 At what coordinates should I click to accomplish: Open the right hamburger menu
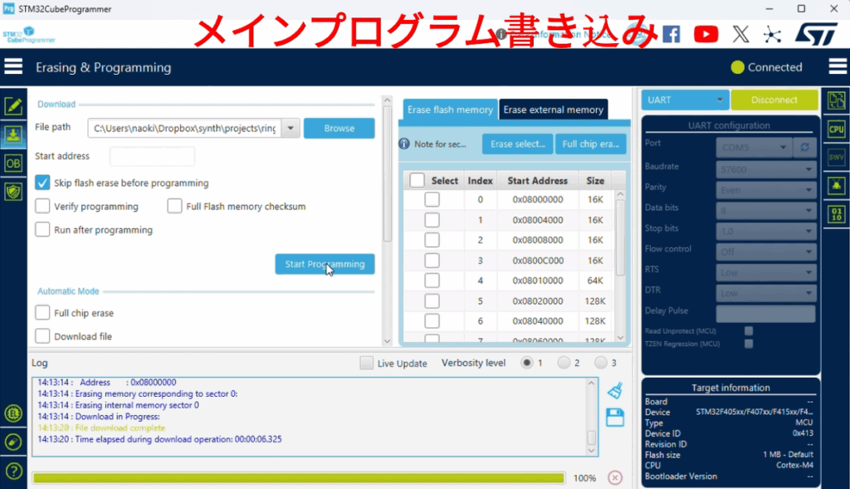coord(838,66)
